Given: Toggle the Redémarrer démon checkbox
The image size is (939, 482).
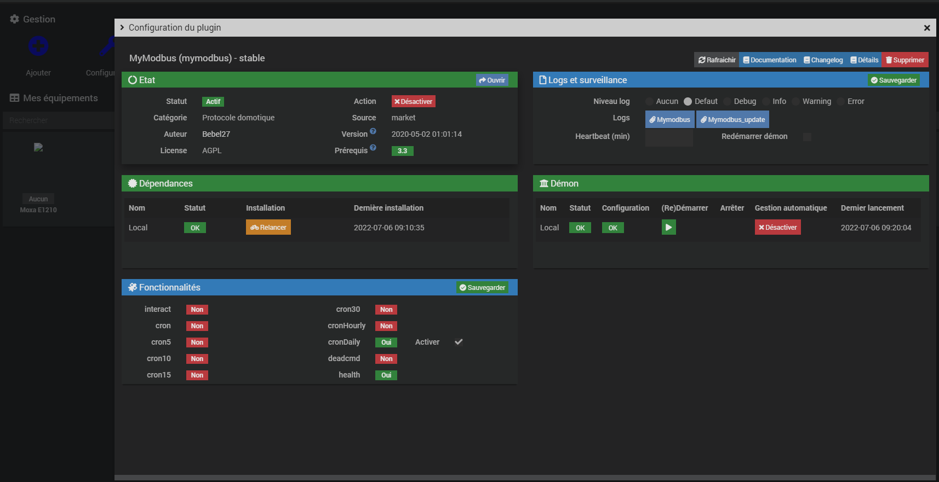Looking at the screenshot, I should 807,137.
